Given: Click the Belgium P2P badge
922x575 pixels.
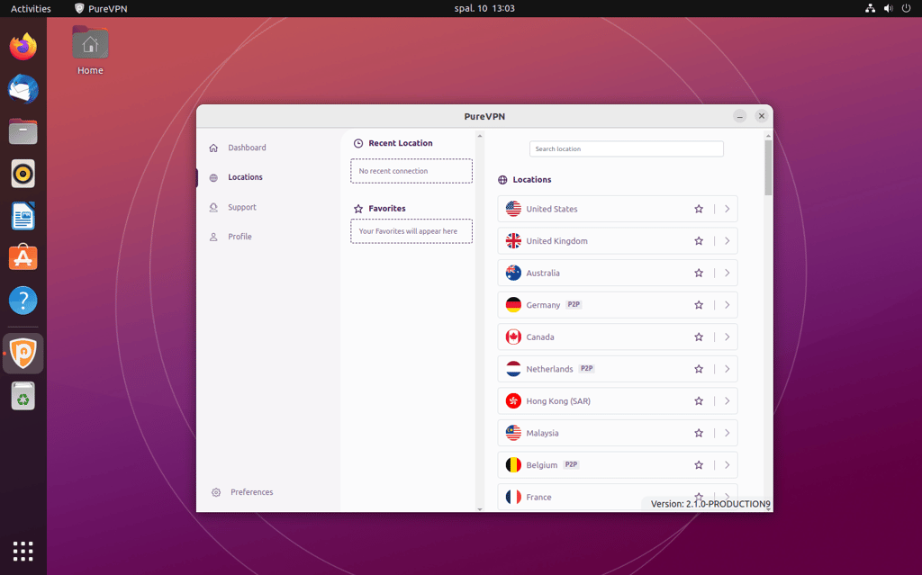Looking at the screenshot, I should coord(571,464).
